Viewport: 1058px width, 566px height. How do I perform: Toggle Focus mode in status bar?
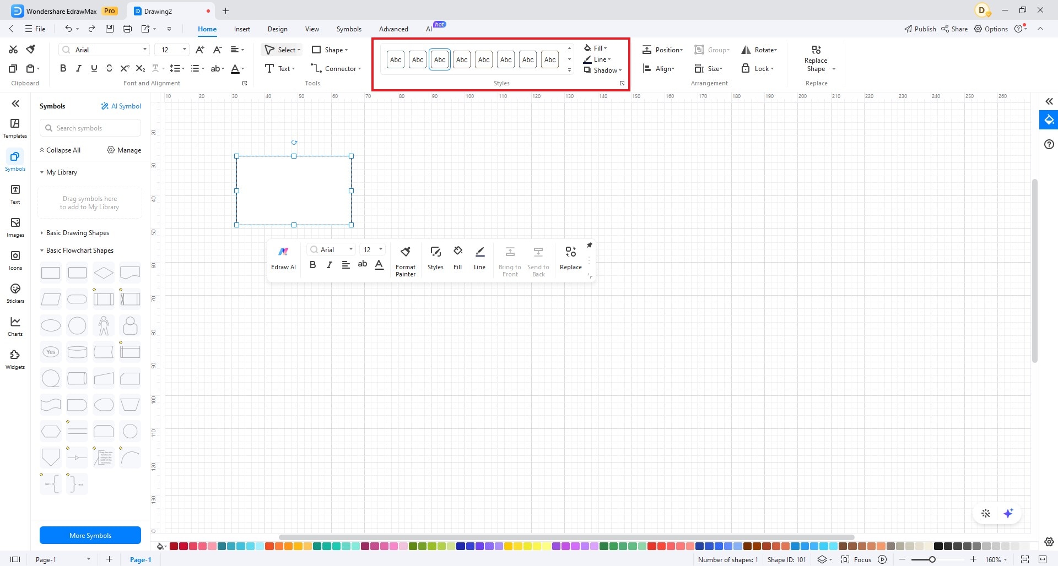coord(856,559)
